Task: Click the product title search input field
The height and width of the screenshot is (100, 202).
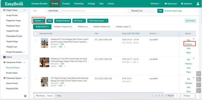Action: 94,11
